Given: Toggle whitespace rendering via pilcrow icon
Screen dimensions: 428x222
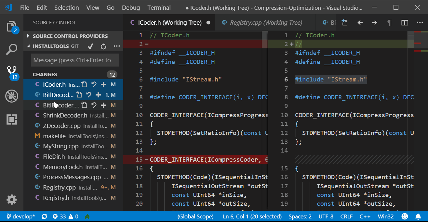Looking at the screenshot, I should click(389, 23).
